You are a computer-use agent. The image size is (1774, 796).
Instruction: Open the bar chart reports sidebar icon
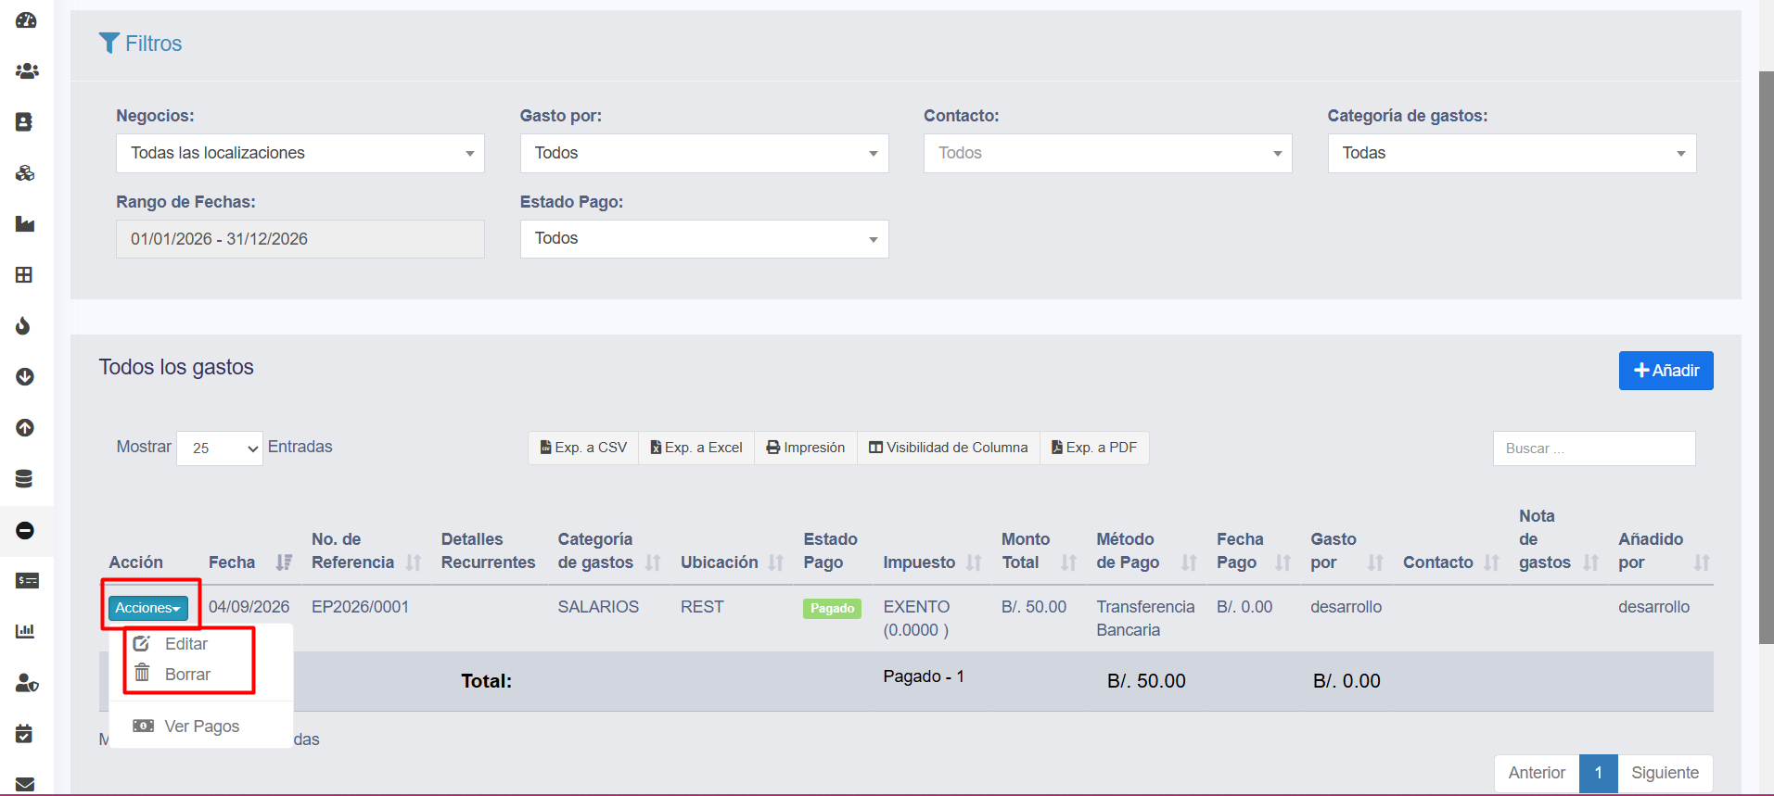tap(25, 631)
